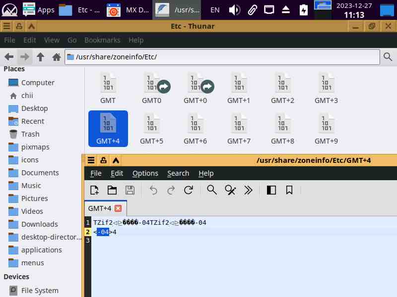
Task: Reload the GMT+4 document
Action: [189, 190]
